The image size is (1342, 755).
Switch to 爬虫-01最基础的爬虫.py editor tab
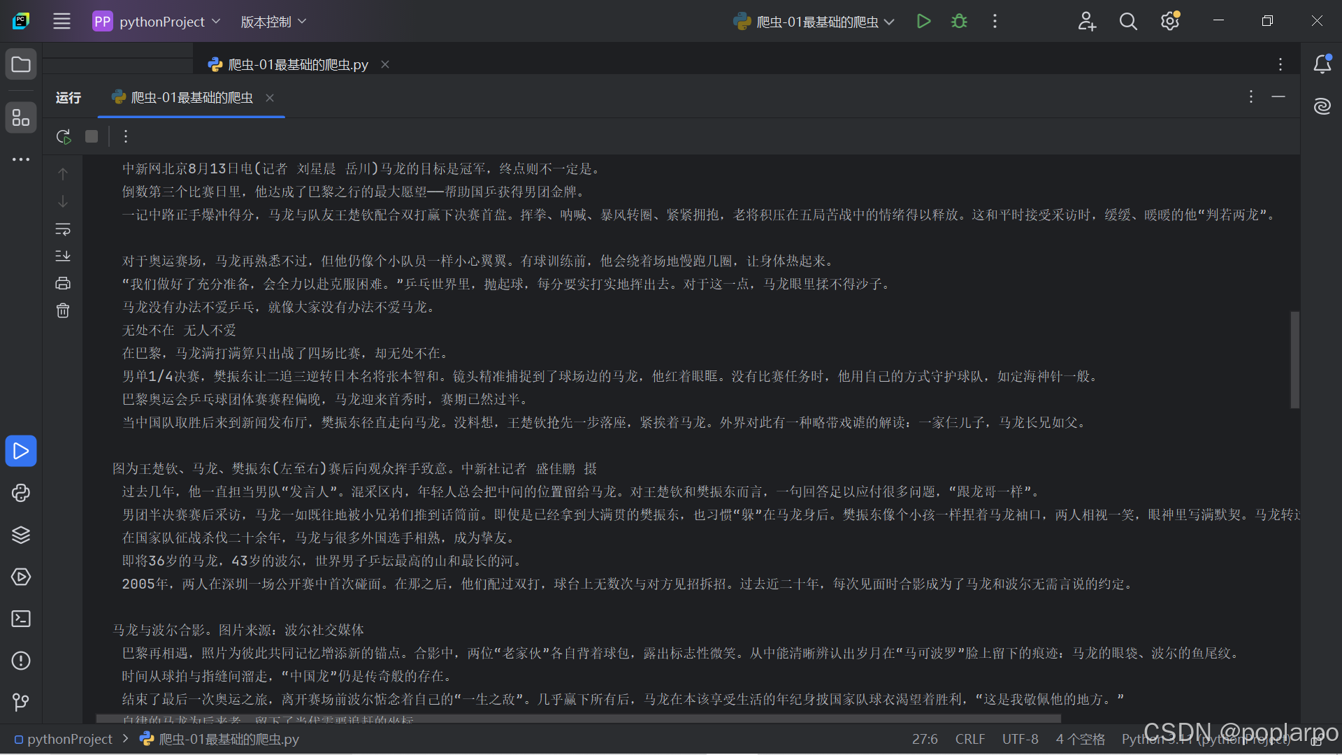tap(298, 64)
